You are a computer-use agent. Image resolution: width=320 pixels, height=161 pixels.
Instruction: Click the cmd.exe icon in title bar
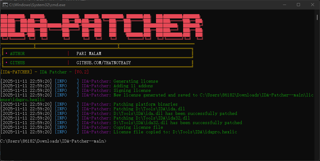(5, 5)
